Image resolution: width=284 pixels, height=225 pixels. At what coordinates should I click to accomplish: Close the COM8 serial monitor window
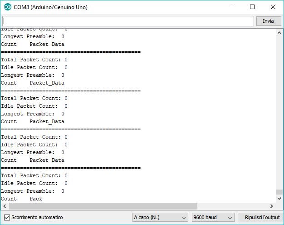point(273,7)
